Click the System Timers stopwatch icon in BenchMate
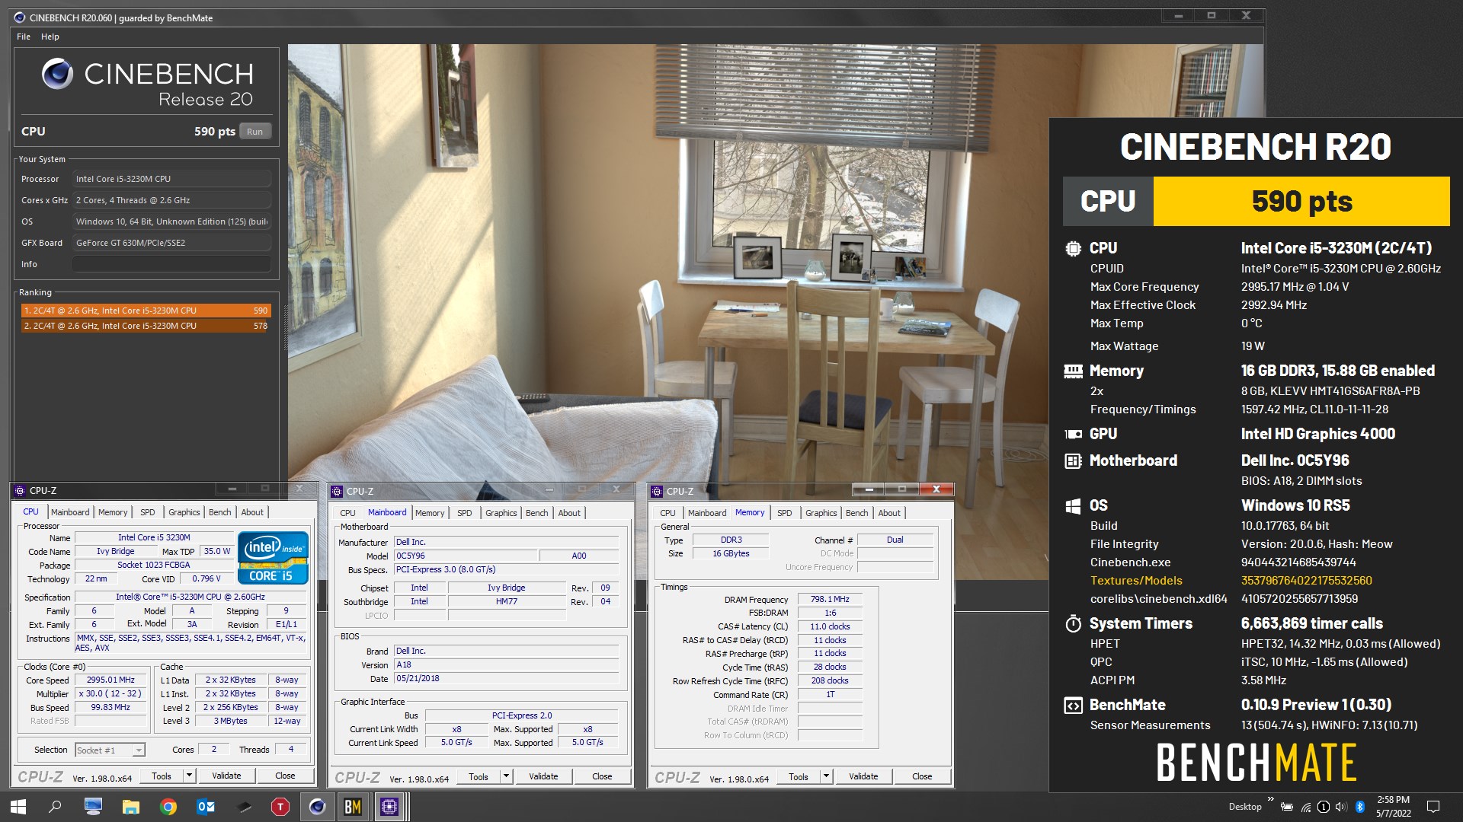This screenshot has height=822, width=1463. point(1073,623)
